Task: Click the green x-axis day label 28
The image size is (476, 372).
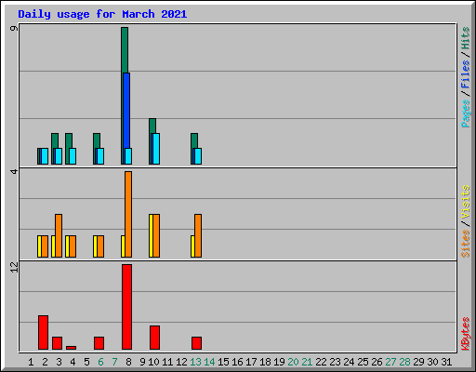Action: [x=404, y=362]
